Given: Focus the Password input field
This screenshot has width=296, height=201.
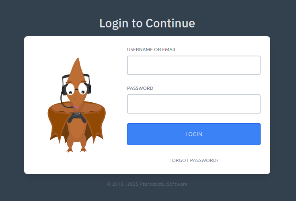Looking at the screenshot, I should 194,104.
